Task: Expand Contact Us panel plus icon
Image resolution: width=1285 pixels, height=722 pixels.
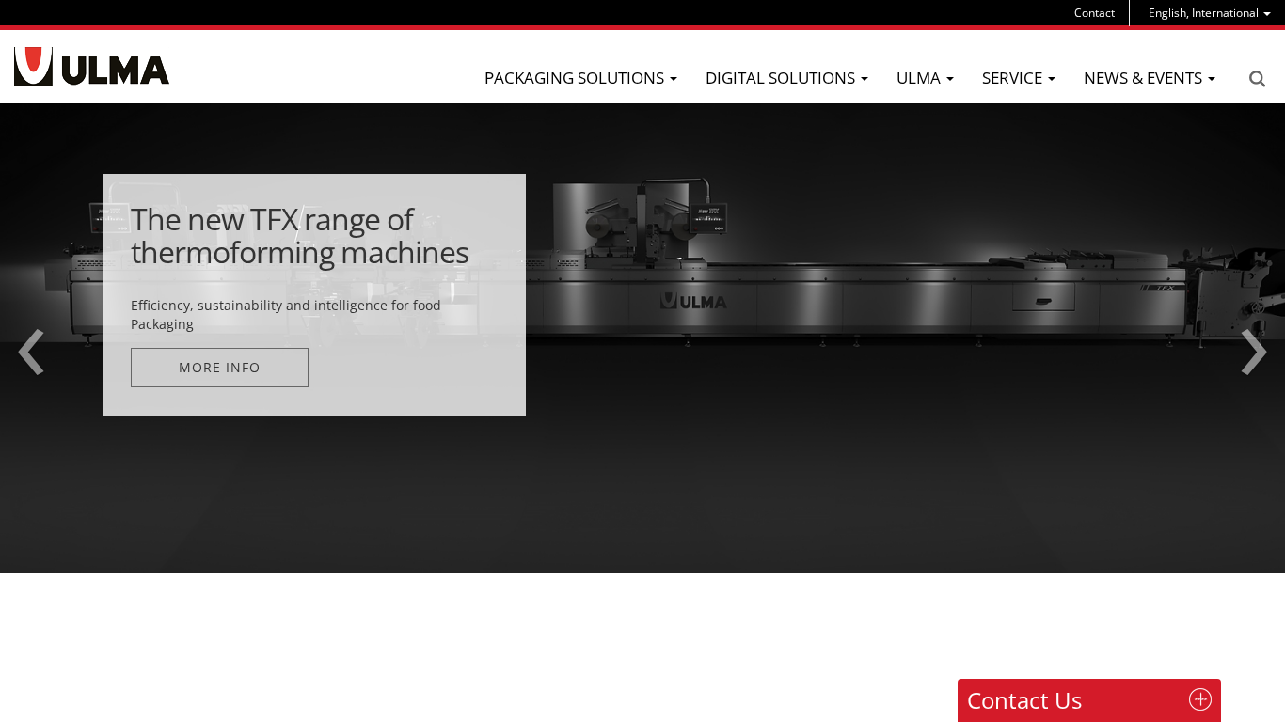Action: (x=1200, y=699)
